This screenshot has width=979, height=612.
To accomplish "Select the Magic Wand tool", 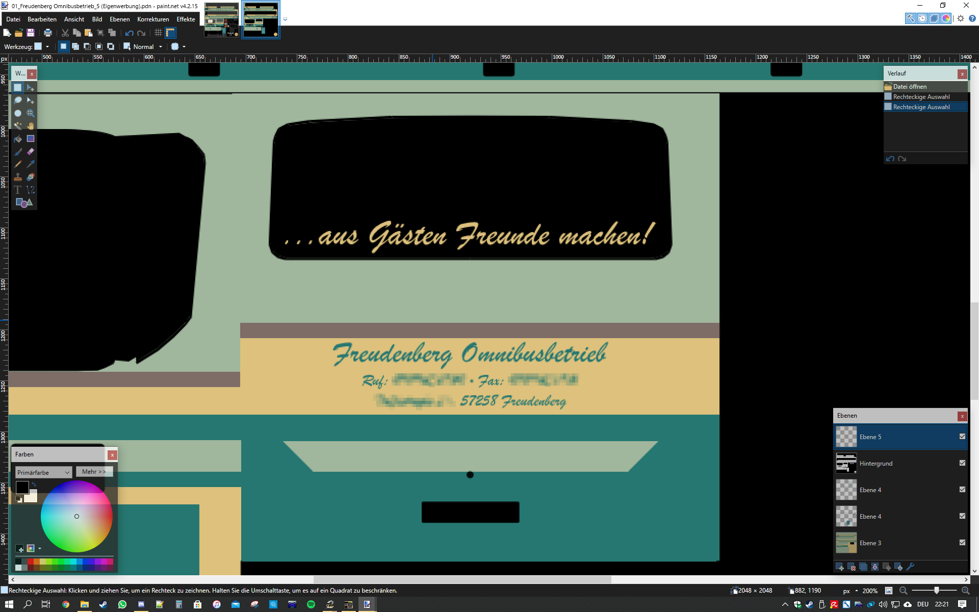I will point(18,126).
